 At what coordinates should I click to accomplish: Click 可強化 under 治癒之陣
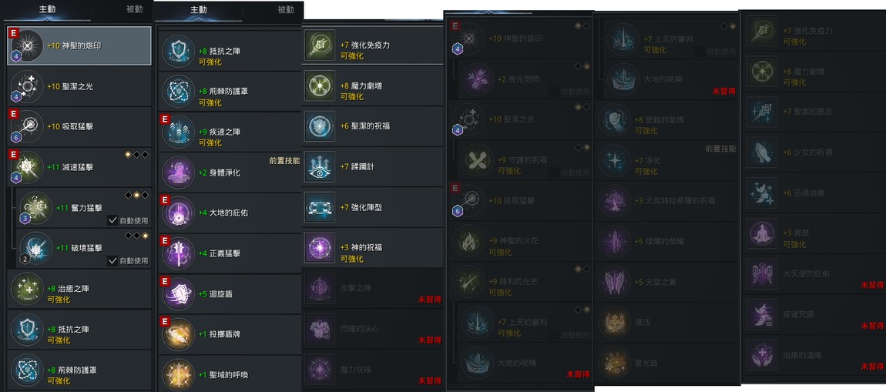59,300
